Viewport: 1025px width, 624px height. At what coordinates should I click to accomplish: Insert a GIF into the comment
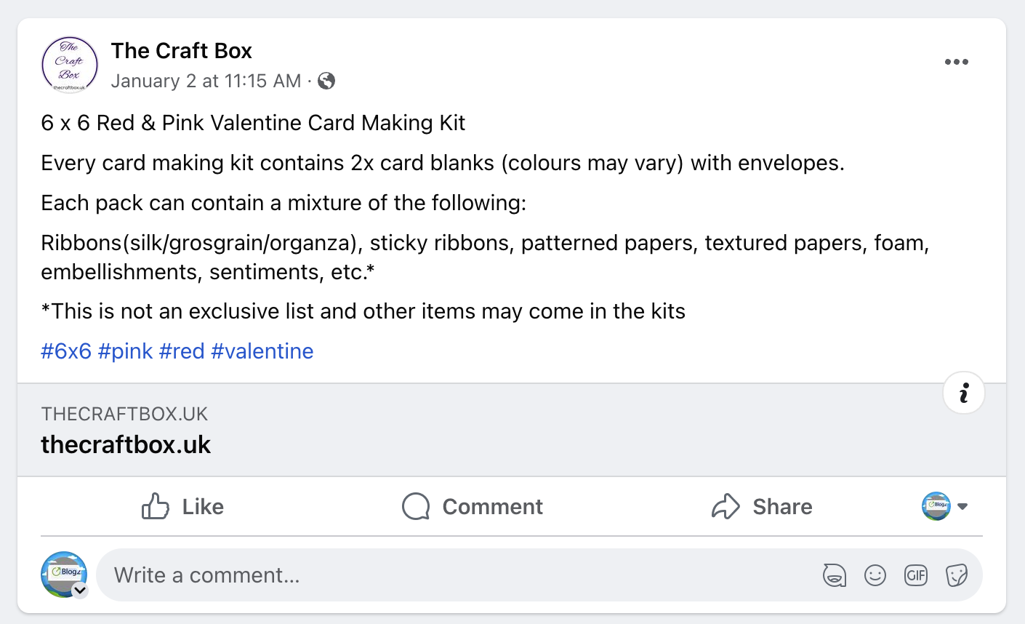coord(915,575)
